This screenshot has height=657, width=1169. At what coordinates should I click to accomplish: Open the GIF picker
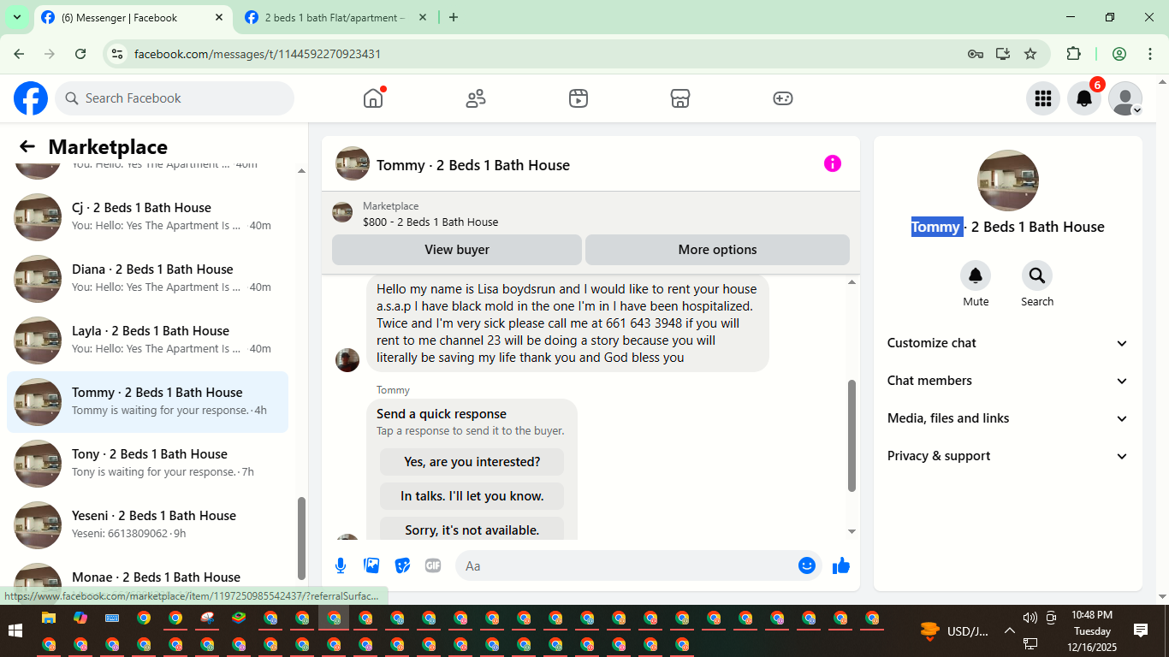pyautogui.click(x=433, y=565)
